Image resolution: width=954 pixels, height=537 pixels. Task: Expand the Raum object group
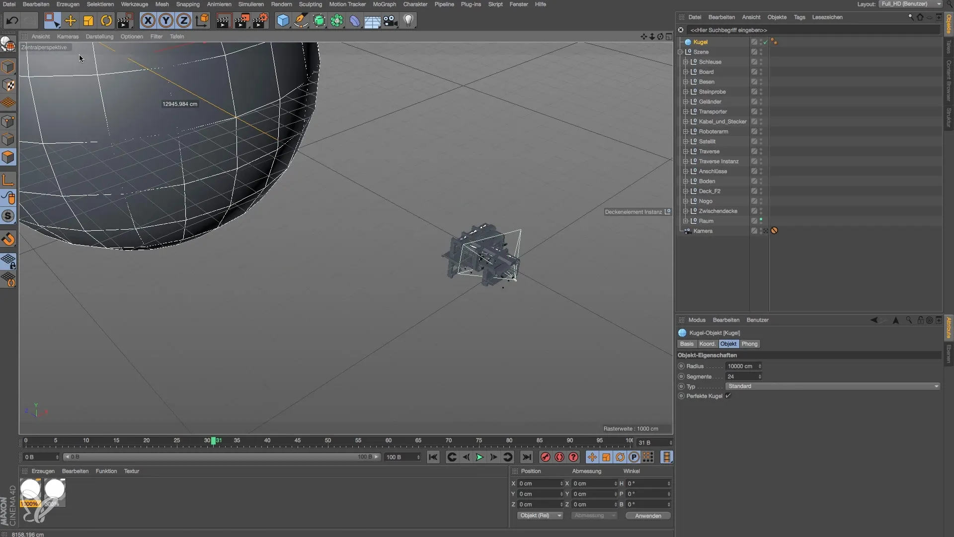(685, 221)
